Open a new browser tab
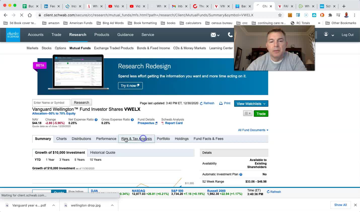This screenshot has height=212, width=360. click(x=344, y=6)
